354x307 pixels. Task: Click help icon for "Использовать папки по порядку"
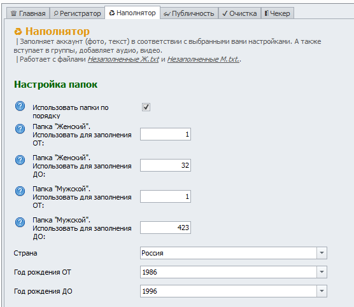[20, 106]
